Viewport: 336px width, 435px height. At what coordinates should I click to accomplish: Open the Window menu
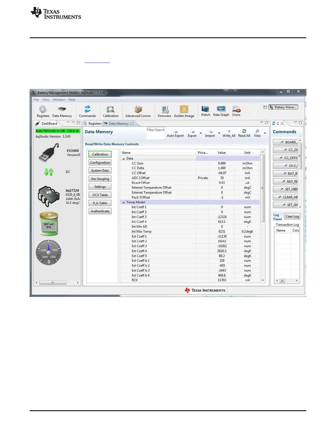pos(59,100)
